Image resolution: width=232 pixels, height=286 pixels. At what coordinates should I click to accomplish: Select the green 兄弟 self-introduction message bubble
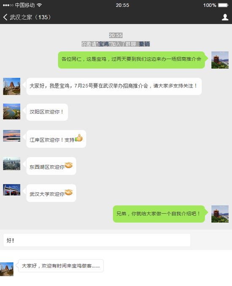tap(159, 214)
